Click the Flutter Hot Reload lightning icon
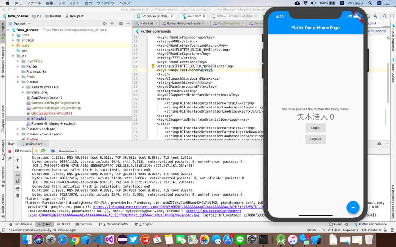This screenshot has width=396, height=247. click(x=36, y=151)
